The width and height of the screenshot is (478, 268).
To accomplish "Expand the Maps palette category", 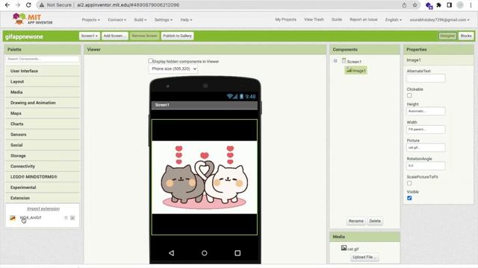I will click(43, 113).
